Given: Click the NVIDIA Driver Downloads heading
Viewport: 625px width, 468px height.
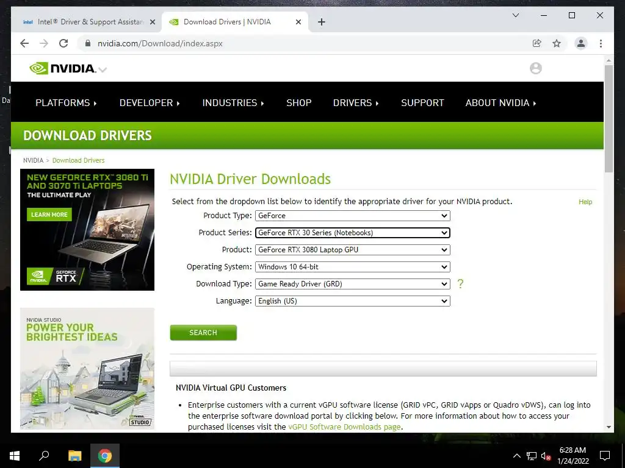Looking at the screenshot, I should tap(250, 179).
